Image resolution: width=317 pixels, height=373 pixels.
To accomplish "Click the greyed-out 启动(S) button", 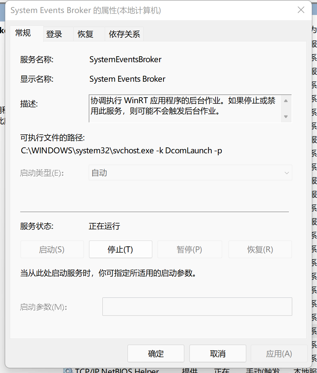I will click(x=52, y=249).
